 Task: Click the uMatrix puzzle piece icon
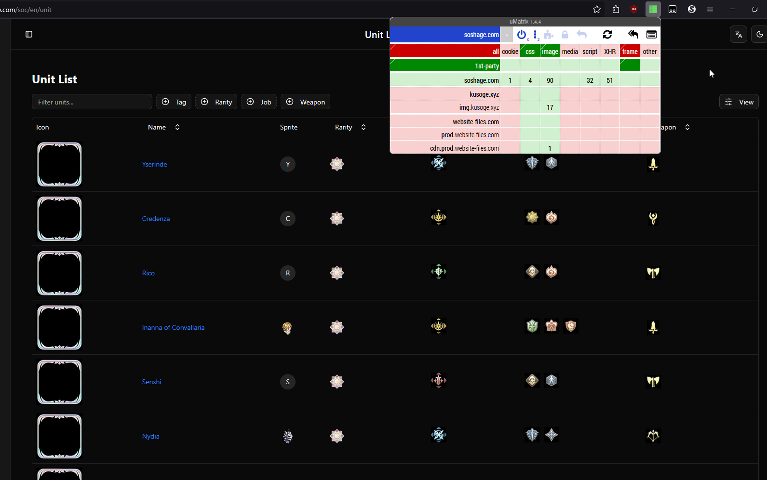(x=549, y=35)
